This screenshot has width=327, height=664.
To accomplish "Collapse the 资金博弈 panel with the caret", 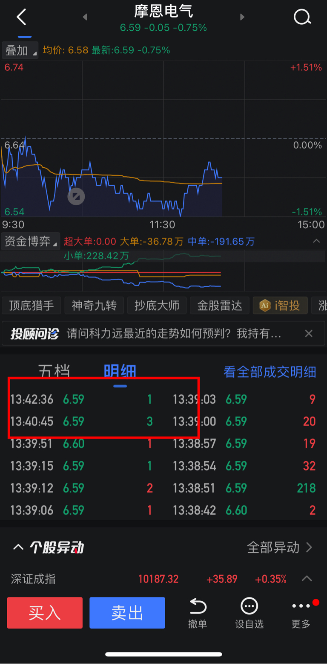I will pyautogui.click(x=316, y=241).
